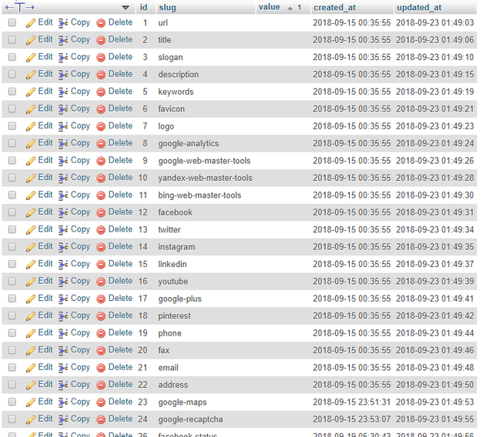
Task: Select checkbox for google-recaptcha row
Action: [x=12, y=419]
